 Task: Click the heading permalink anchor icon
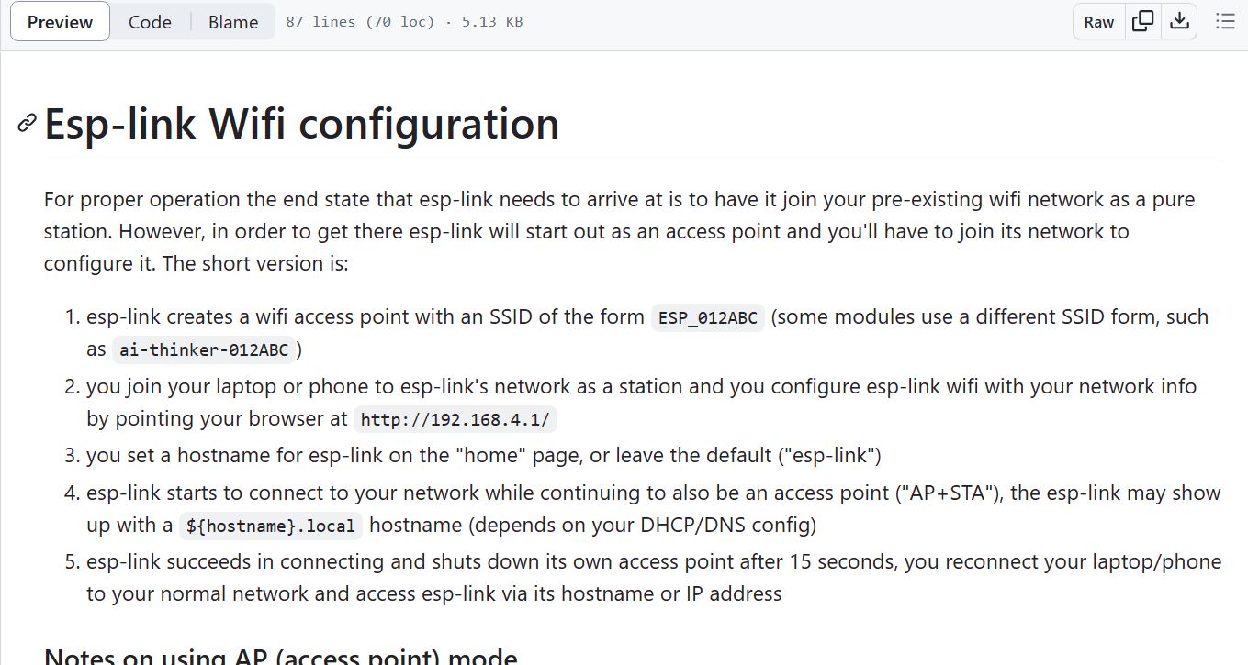[x=27, y=124]
